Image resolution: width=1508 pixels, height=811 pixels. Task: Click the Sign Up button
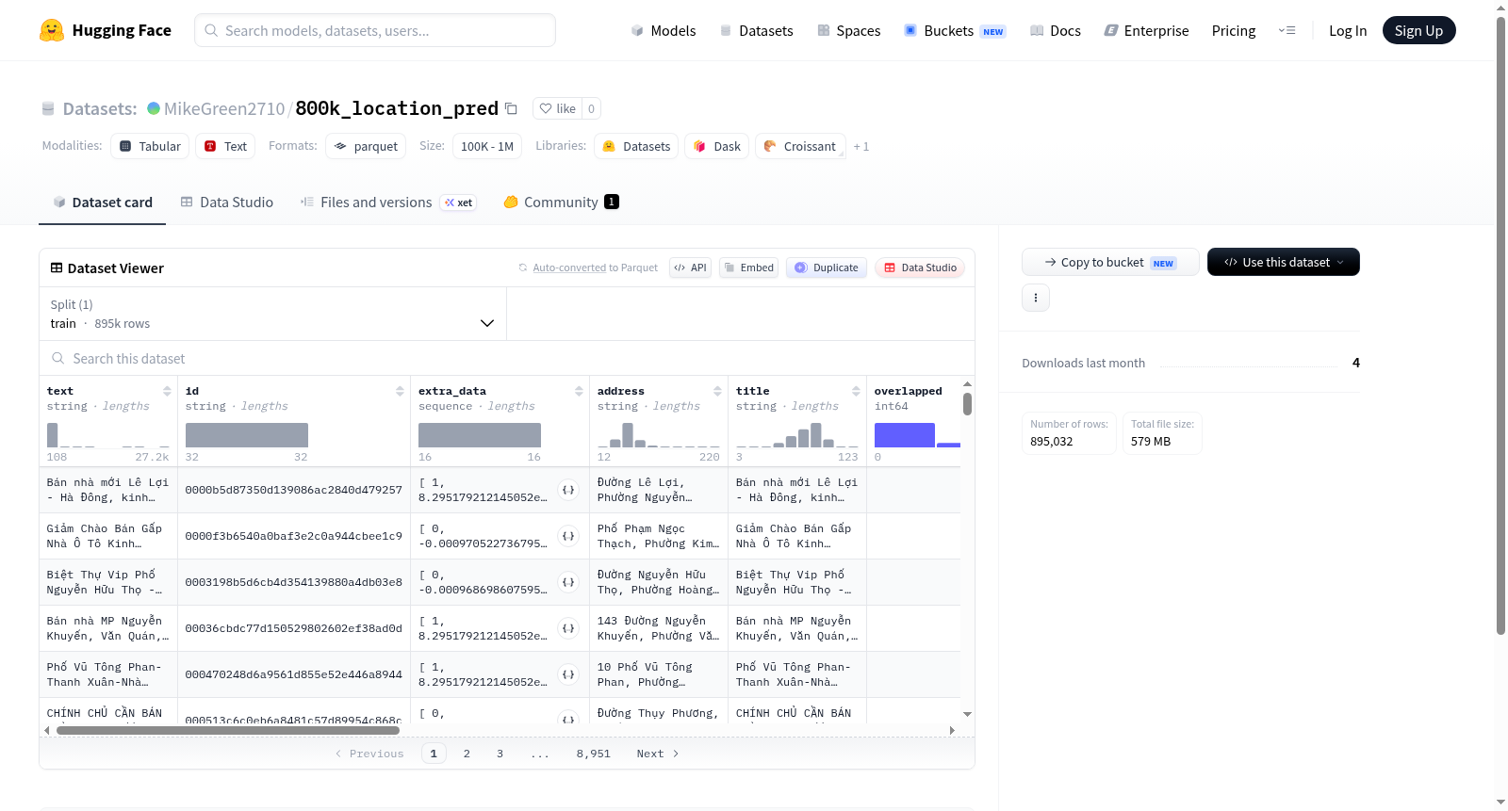(1418, 30)
